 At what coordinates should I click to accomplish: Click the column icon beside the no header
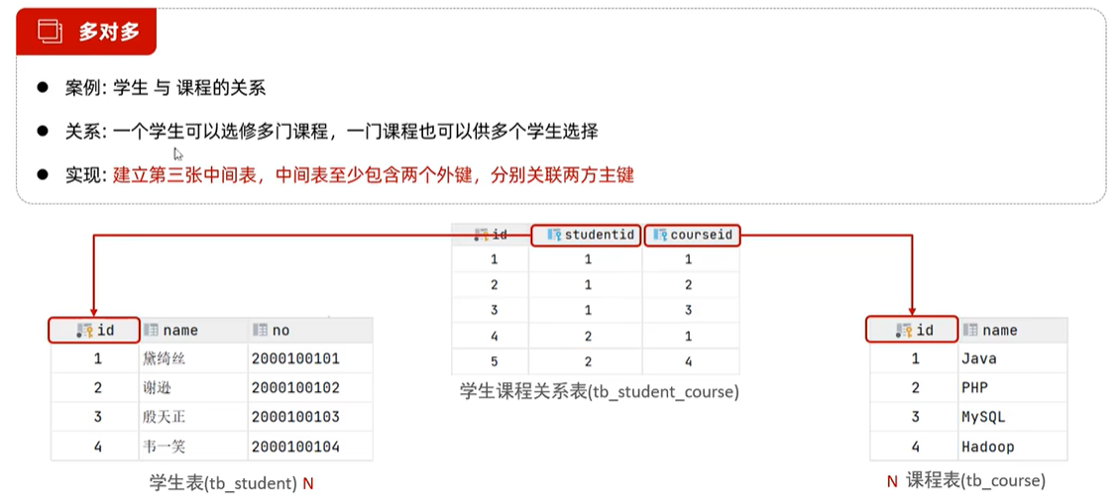pos(260,330)
